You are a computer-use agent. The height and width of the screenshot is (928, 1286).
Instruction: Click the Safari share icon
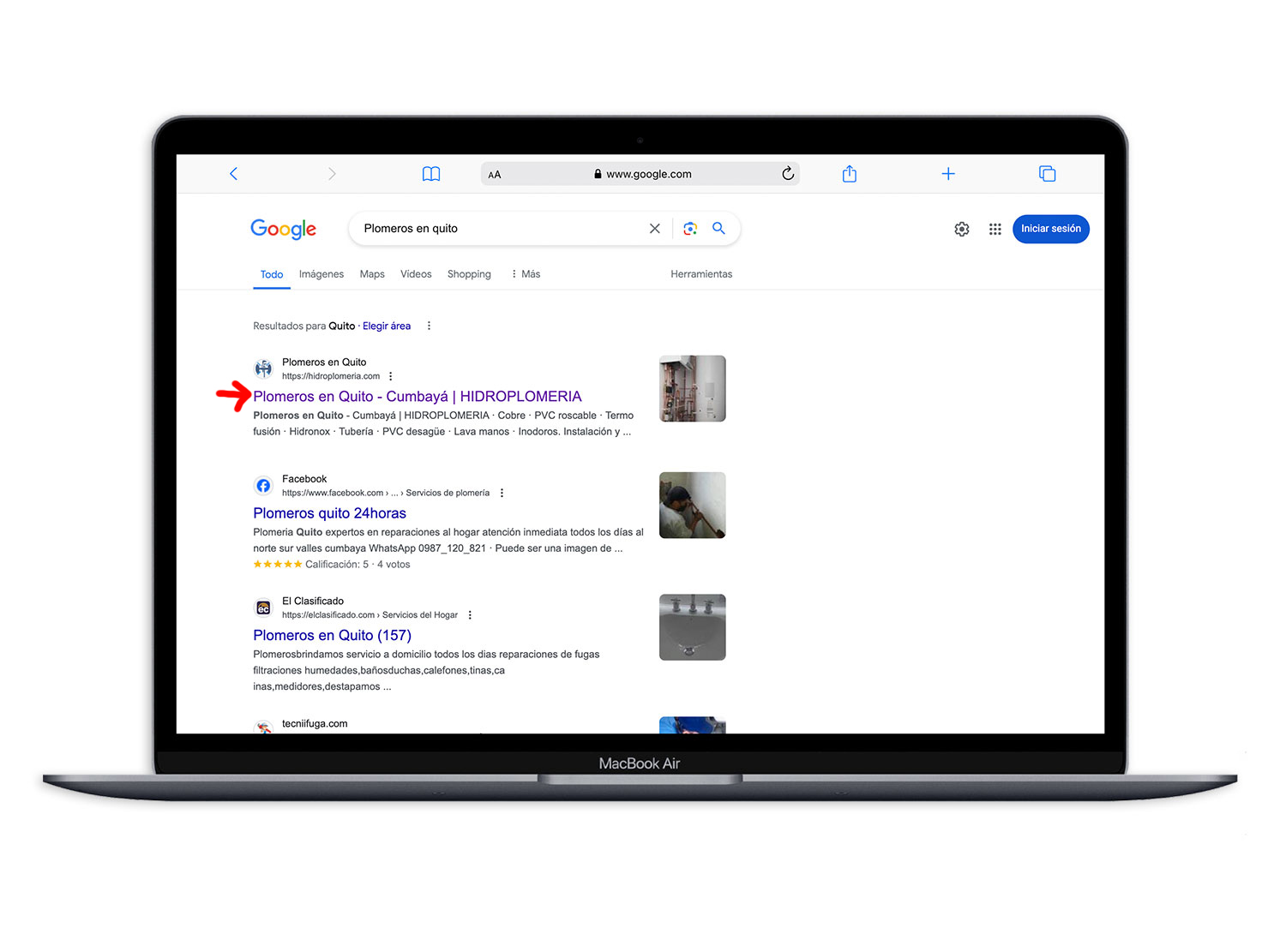pos(849,174)
